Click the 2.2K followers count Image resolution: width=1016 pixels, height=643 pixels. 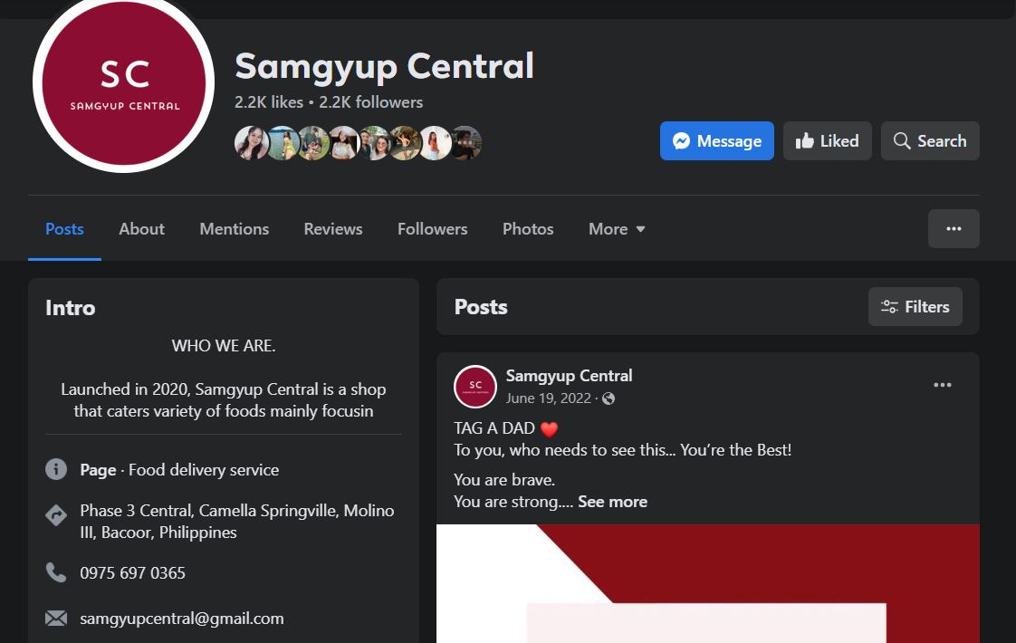pos(370,102)
